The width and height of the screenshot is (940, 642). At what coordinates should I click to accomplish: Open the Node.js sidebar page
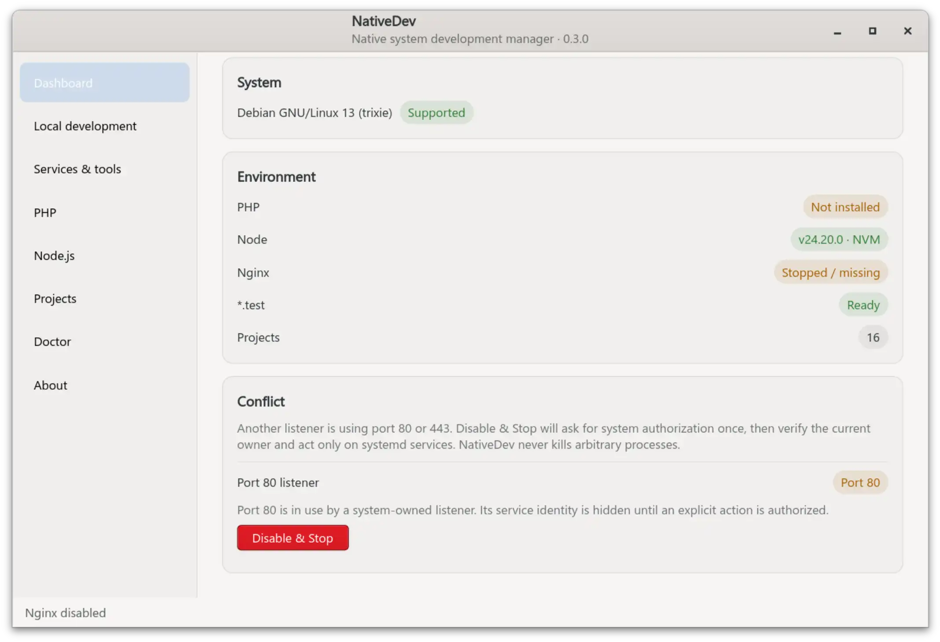(105, 256)
